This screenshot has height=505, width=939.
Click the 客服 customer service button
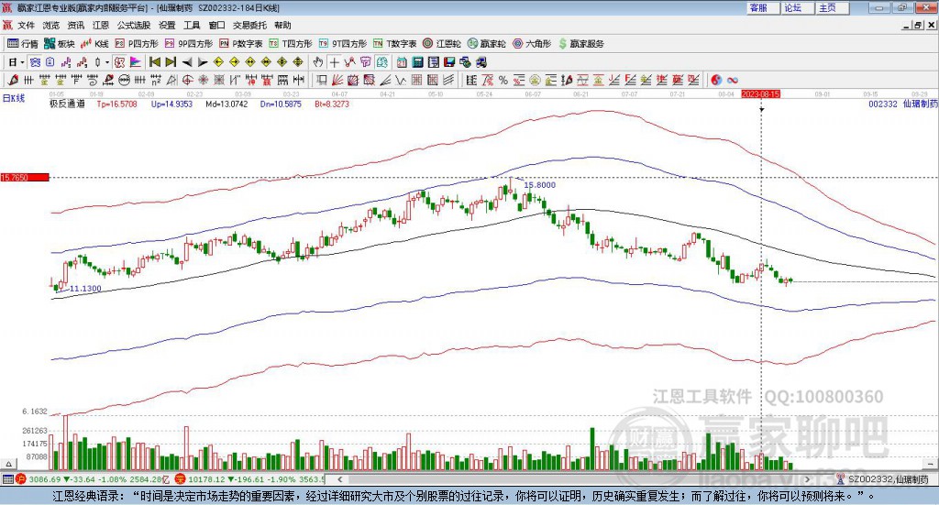coord(758,7)
